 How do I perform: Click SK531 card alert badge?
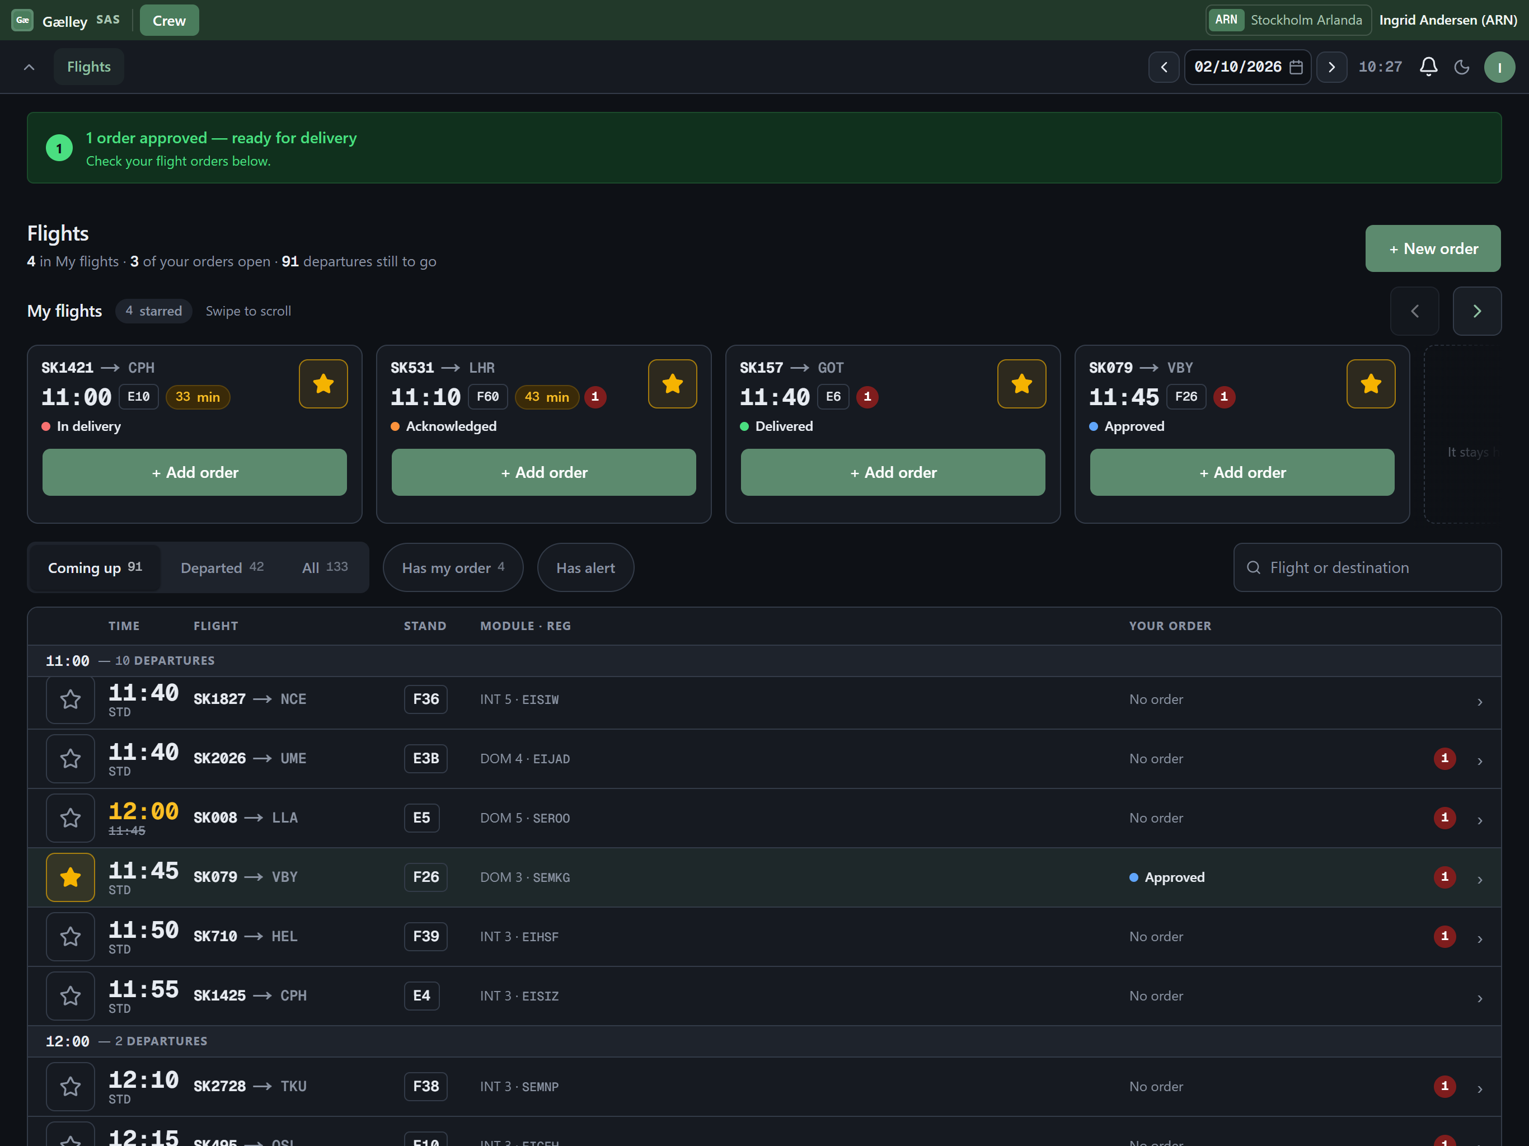[x=595, y=397]
